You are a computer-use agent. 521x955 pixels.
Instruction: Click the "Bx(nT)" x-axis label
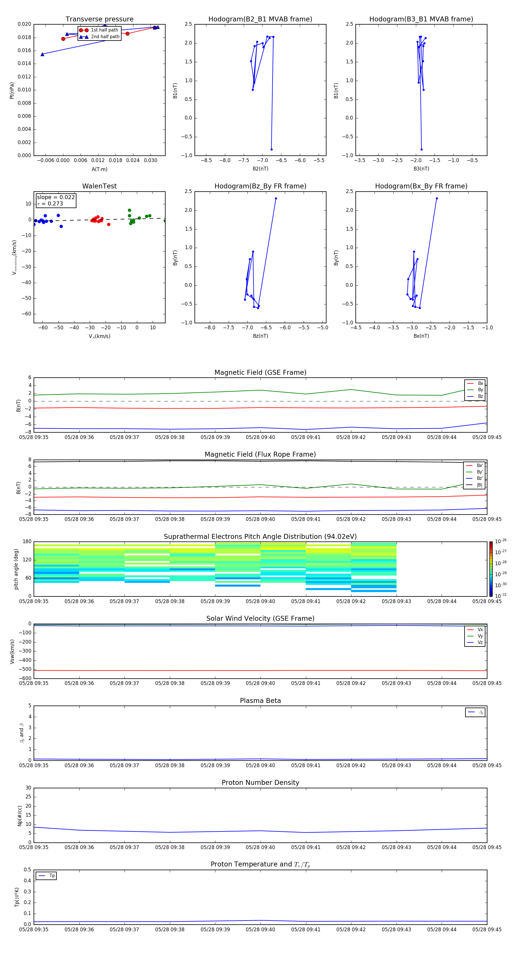[x=421, y=336]
